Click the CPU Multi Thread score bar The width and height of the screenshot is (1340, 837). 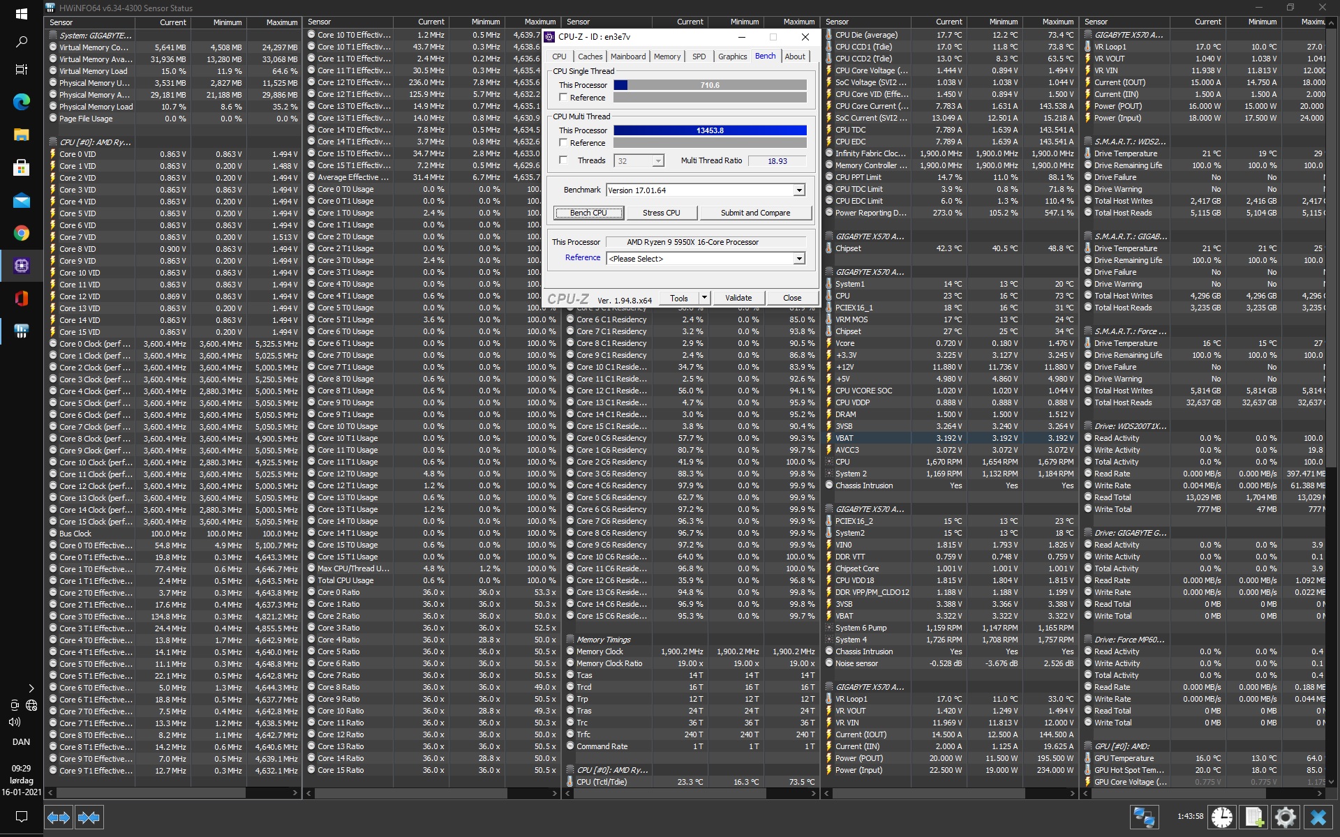click(710, 130)
